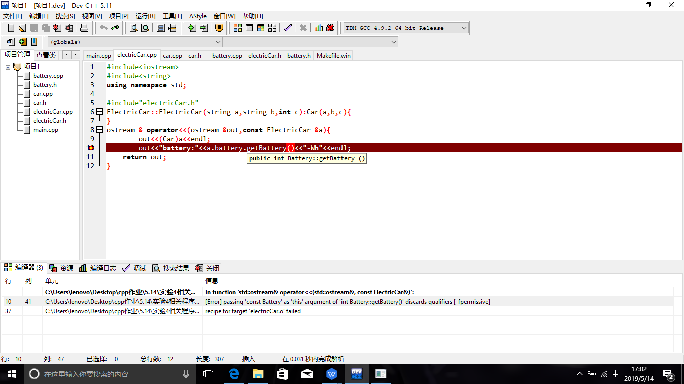Screen dimensions: 684x384
Task: Click right scroll arrow of project panel tabs
Action: pos(75,55)
